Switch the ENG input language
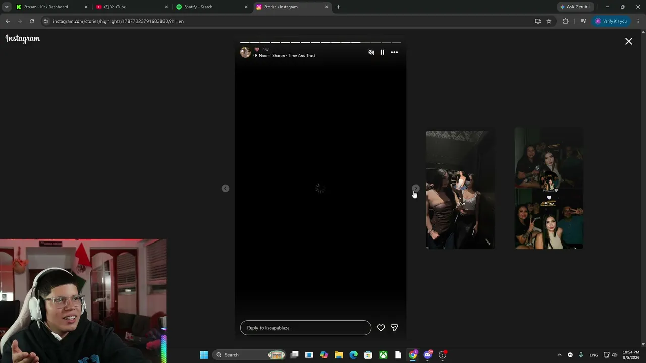The height and width of the screenshot is (363, 646). tap(594, 355)
